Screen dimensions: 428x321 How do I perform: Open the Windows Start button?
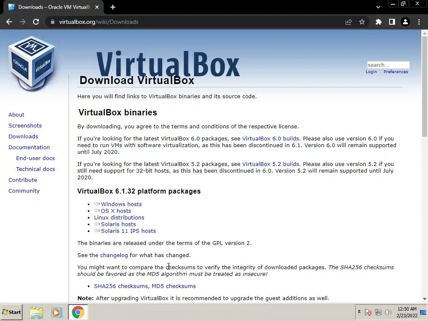(x=11, y=312)
